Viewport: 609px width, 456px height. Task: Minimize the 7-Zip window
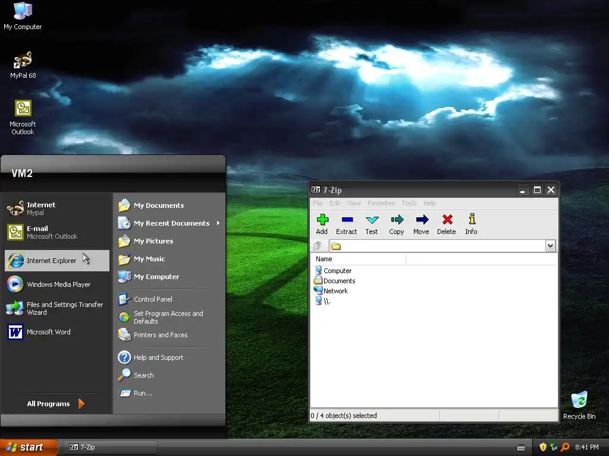[x=523, y=190]
